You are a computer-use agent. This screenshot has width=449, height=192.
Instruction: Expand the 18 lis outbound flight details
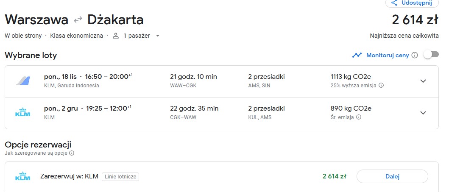tap(423, 81)
